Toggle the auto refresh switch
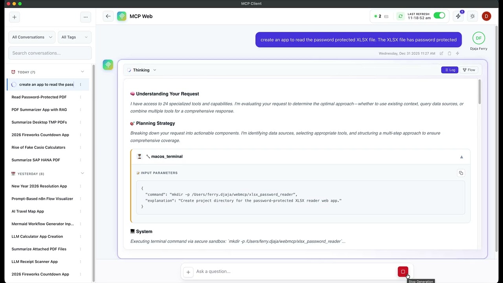Viewport: 503px width, 283px height. click(x=439, y=16)
